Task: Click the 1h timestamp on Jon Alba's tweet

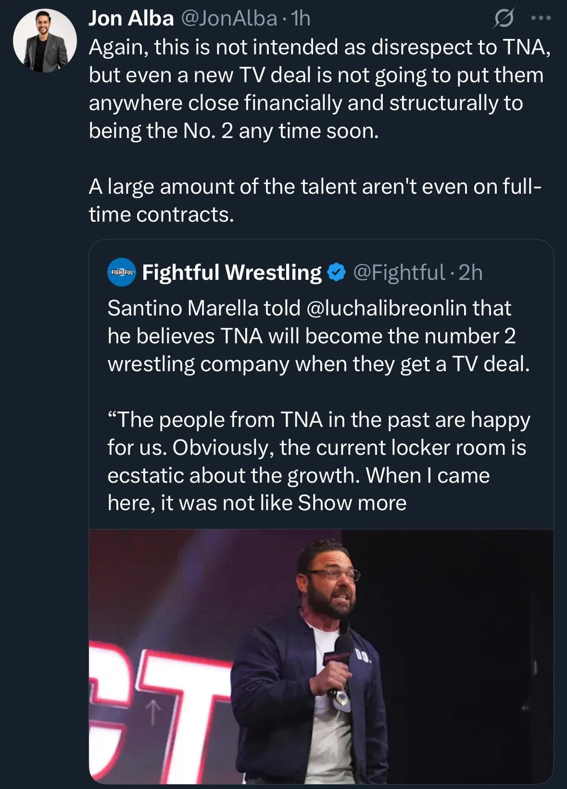Action: (x=301, y=18)
